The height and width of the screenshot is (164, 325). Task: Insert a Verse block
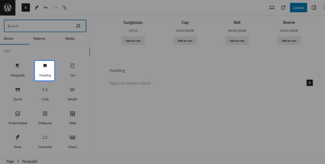18,142
